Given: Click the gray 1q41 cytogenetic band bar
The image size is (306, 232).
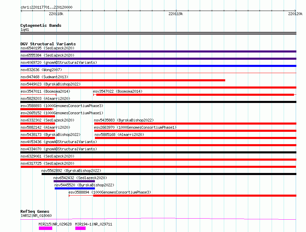Looking at the screenshot, I should pyautogui.click(x=158, y=33).
